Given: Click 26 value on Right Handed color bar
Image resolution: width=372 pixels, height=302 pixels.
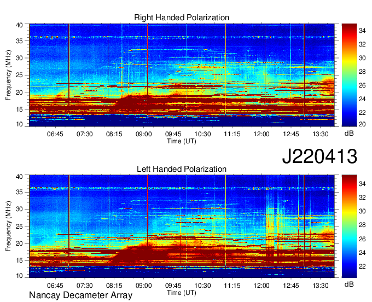Looking at the screenshot, I should (362, 85).
